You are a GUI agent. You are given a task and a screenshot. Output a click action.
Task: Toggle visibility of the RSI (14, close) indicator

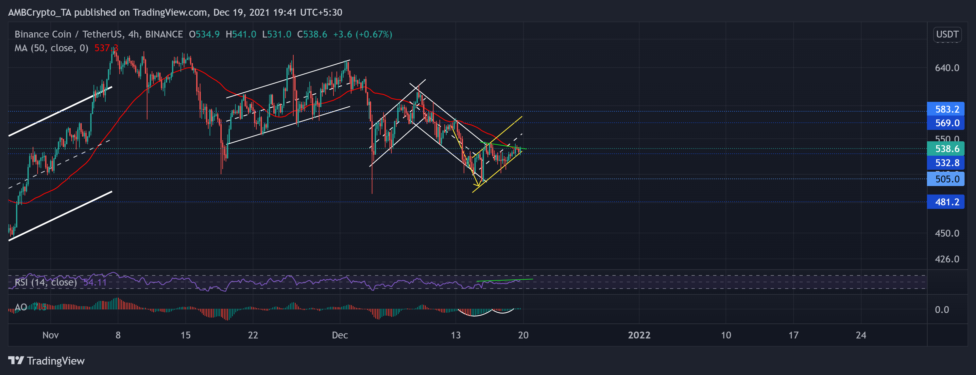45,282
